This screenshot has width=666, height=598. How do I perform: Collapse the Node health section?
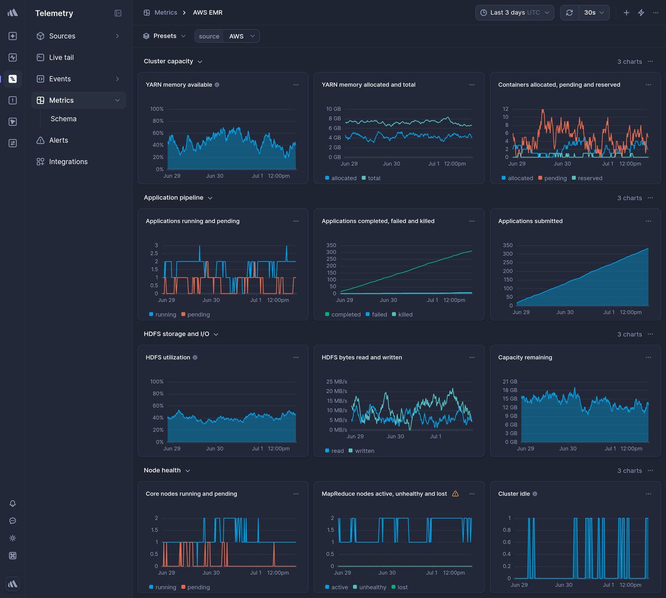click(188, 471)
